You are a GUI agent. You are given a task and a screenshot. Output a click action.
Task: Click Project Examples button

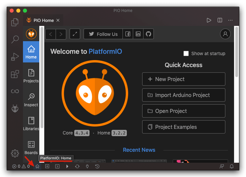point(184,127)
